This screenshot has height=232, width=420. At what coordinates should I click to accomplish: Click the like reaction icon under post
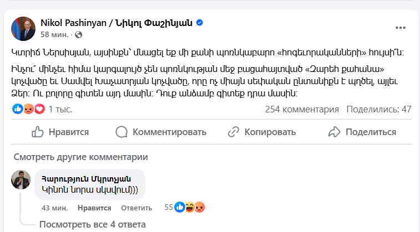point(17,109)
